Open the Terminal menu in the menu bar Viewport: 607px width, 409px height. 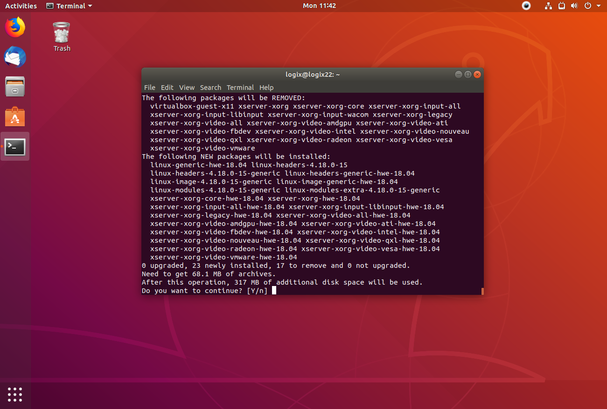[x=240, y=87]
